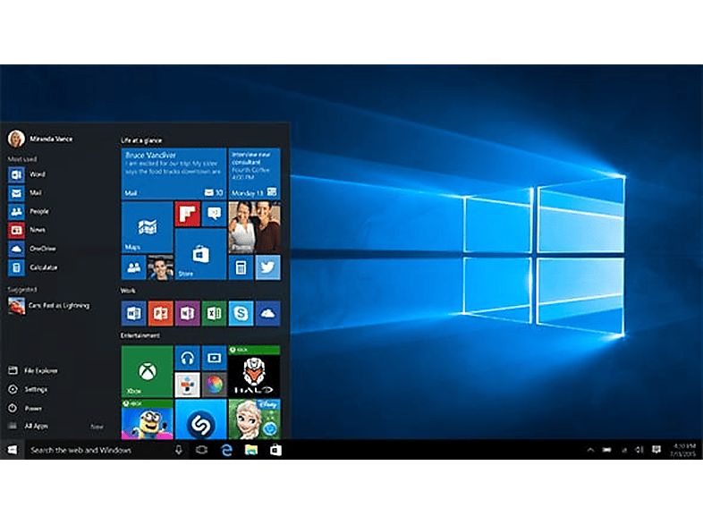Open File Explorer from Start menu
Image resolution: width=703 pixels, height=525 pixels.
pos(33,370)
